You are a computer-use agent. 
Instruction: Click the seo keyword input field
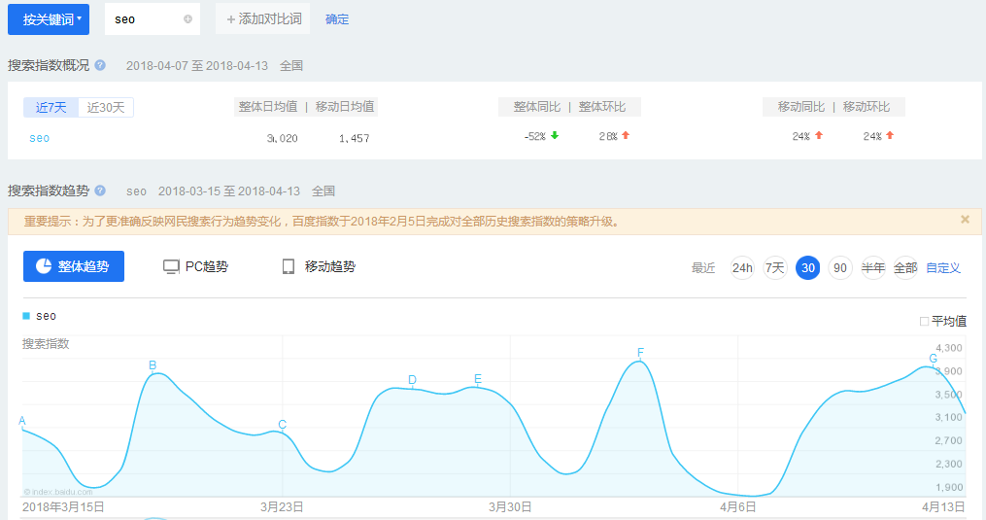coord(153,18)
